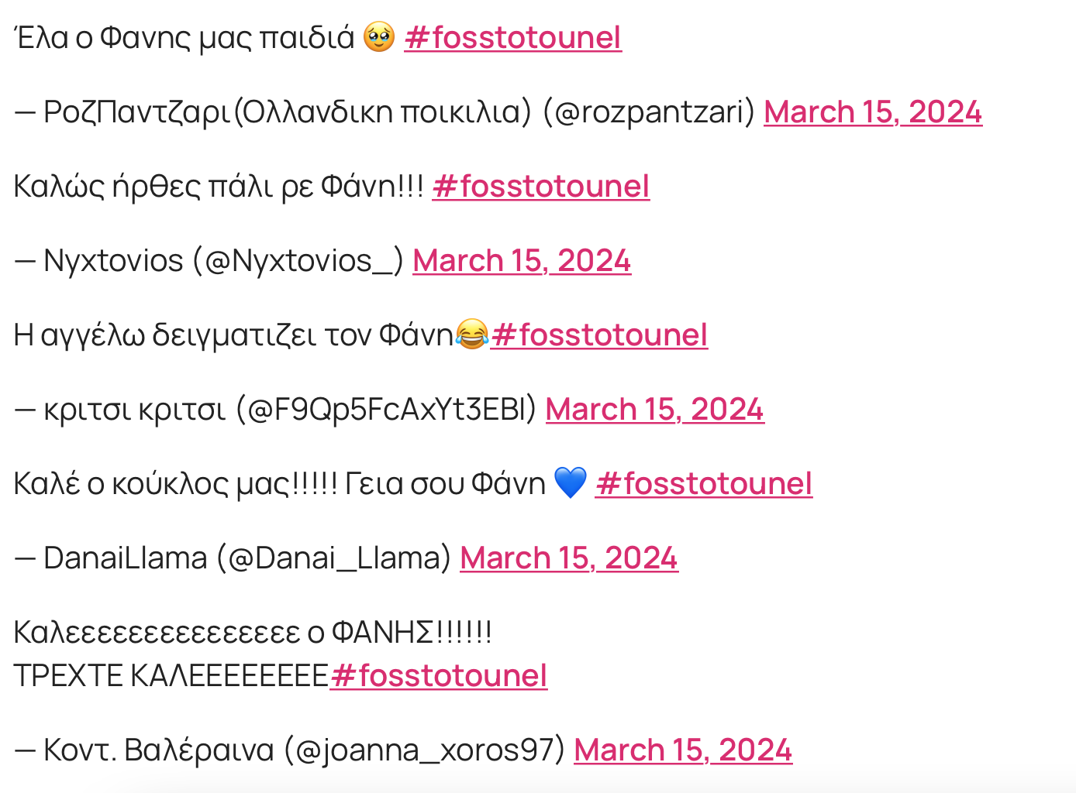The image size is (1076, 793).
Task: Open the date link next to @Nyxtovios_
Action: coord(521,260)
